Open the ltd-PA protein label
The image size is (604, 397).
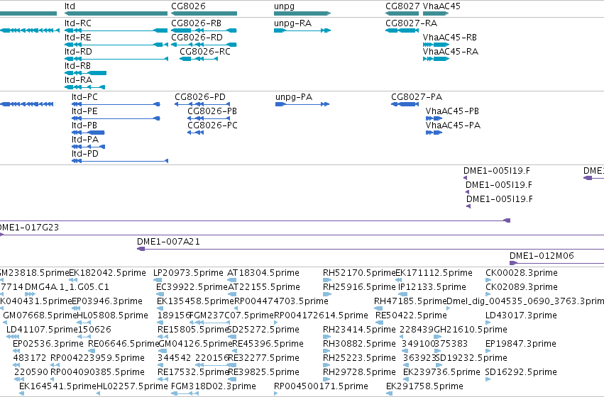coord(84,140)
